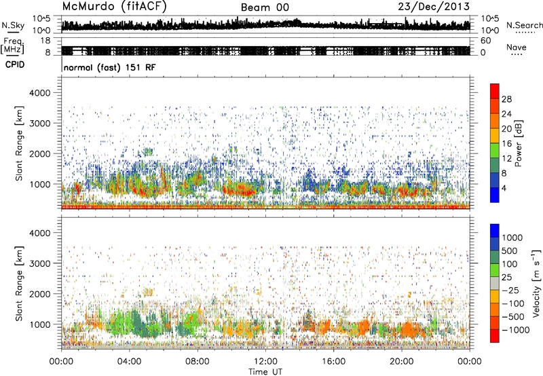Click the orange velocity patch near 20:00

click(410, 329)
